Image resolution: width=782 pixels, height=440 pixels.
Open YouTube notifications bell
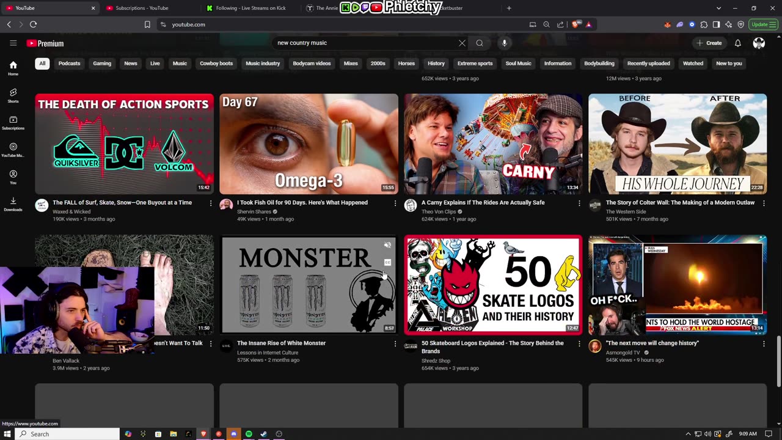click(737, 43)
